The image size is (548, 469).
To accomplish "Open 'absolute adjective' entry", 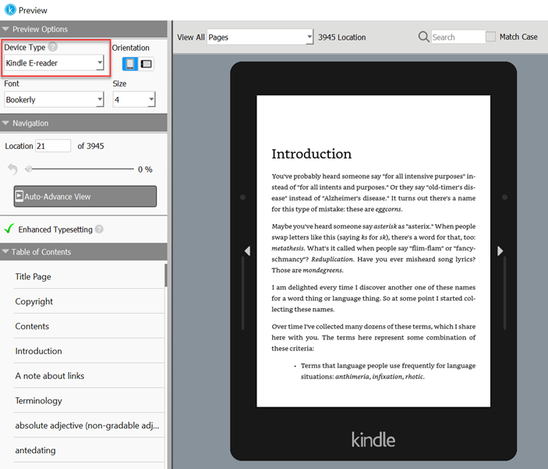I will tap(89, 425).
